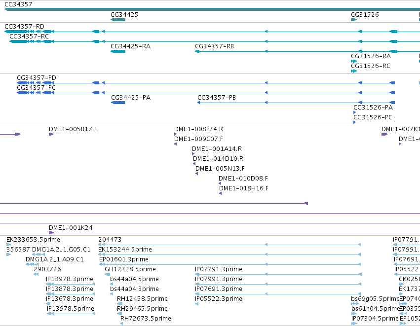Select the IP13978.3prime label

tap(70, 279)
